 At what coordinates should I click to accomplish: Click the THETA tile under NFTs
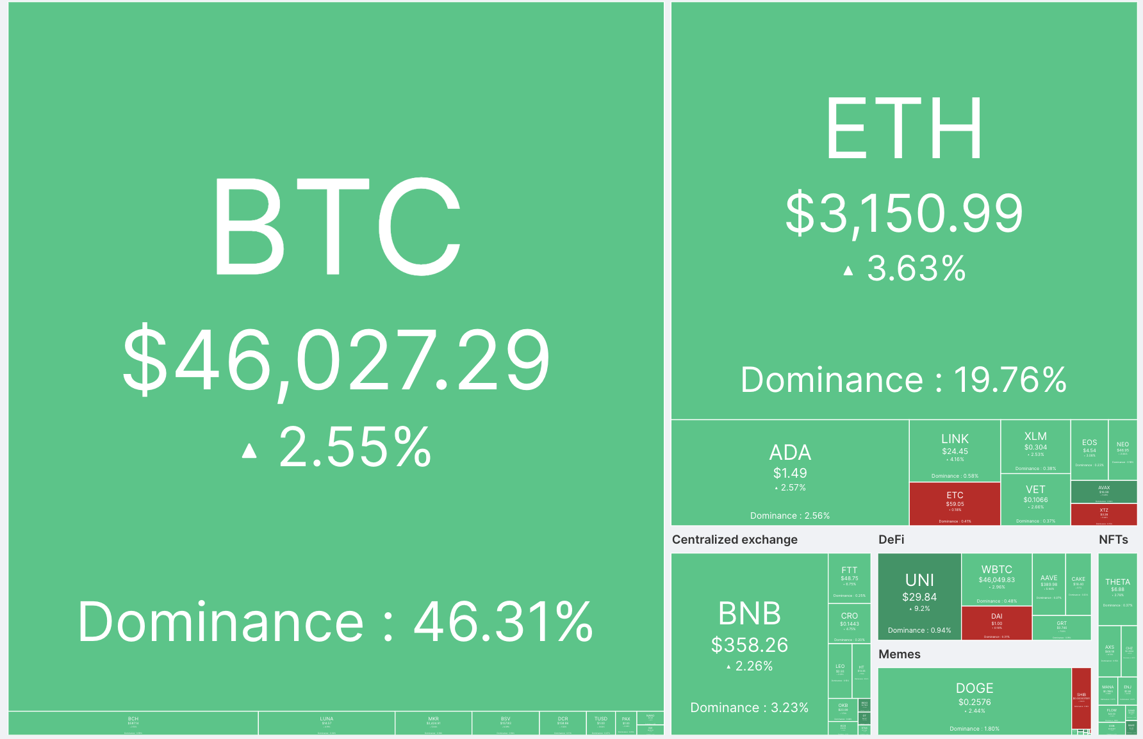click(1117, 589)
